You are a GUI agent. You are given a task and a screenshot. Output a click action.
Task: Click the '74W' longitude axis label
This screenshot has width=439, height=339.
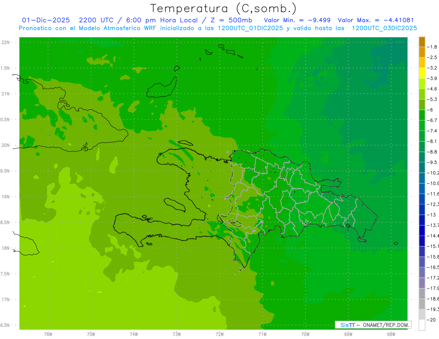click(134, 334)
